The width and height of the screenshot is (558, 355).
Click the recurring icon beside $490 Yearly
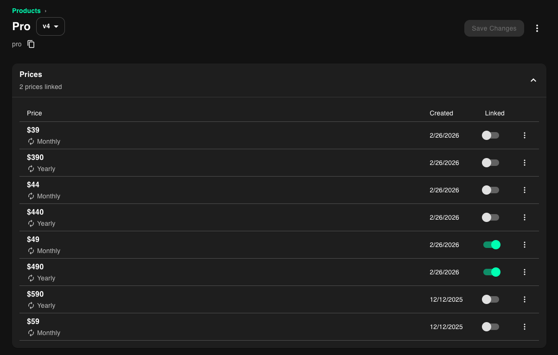31,278
